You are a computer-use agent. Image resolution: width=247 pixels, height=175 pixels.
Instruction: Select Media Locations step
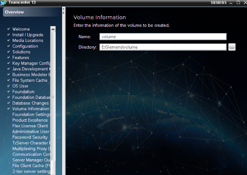coord(28,41)
